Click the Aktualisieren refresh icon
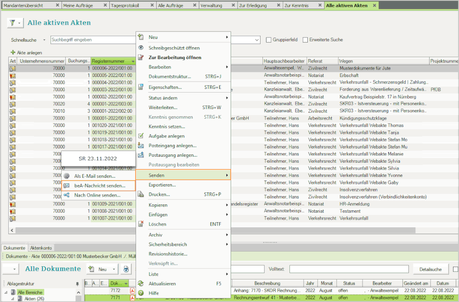This screenshot has width=459, height=302. pos(141,284)
